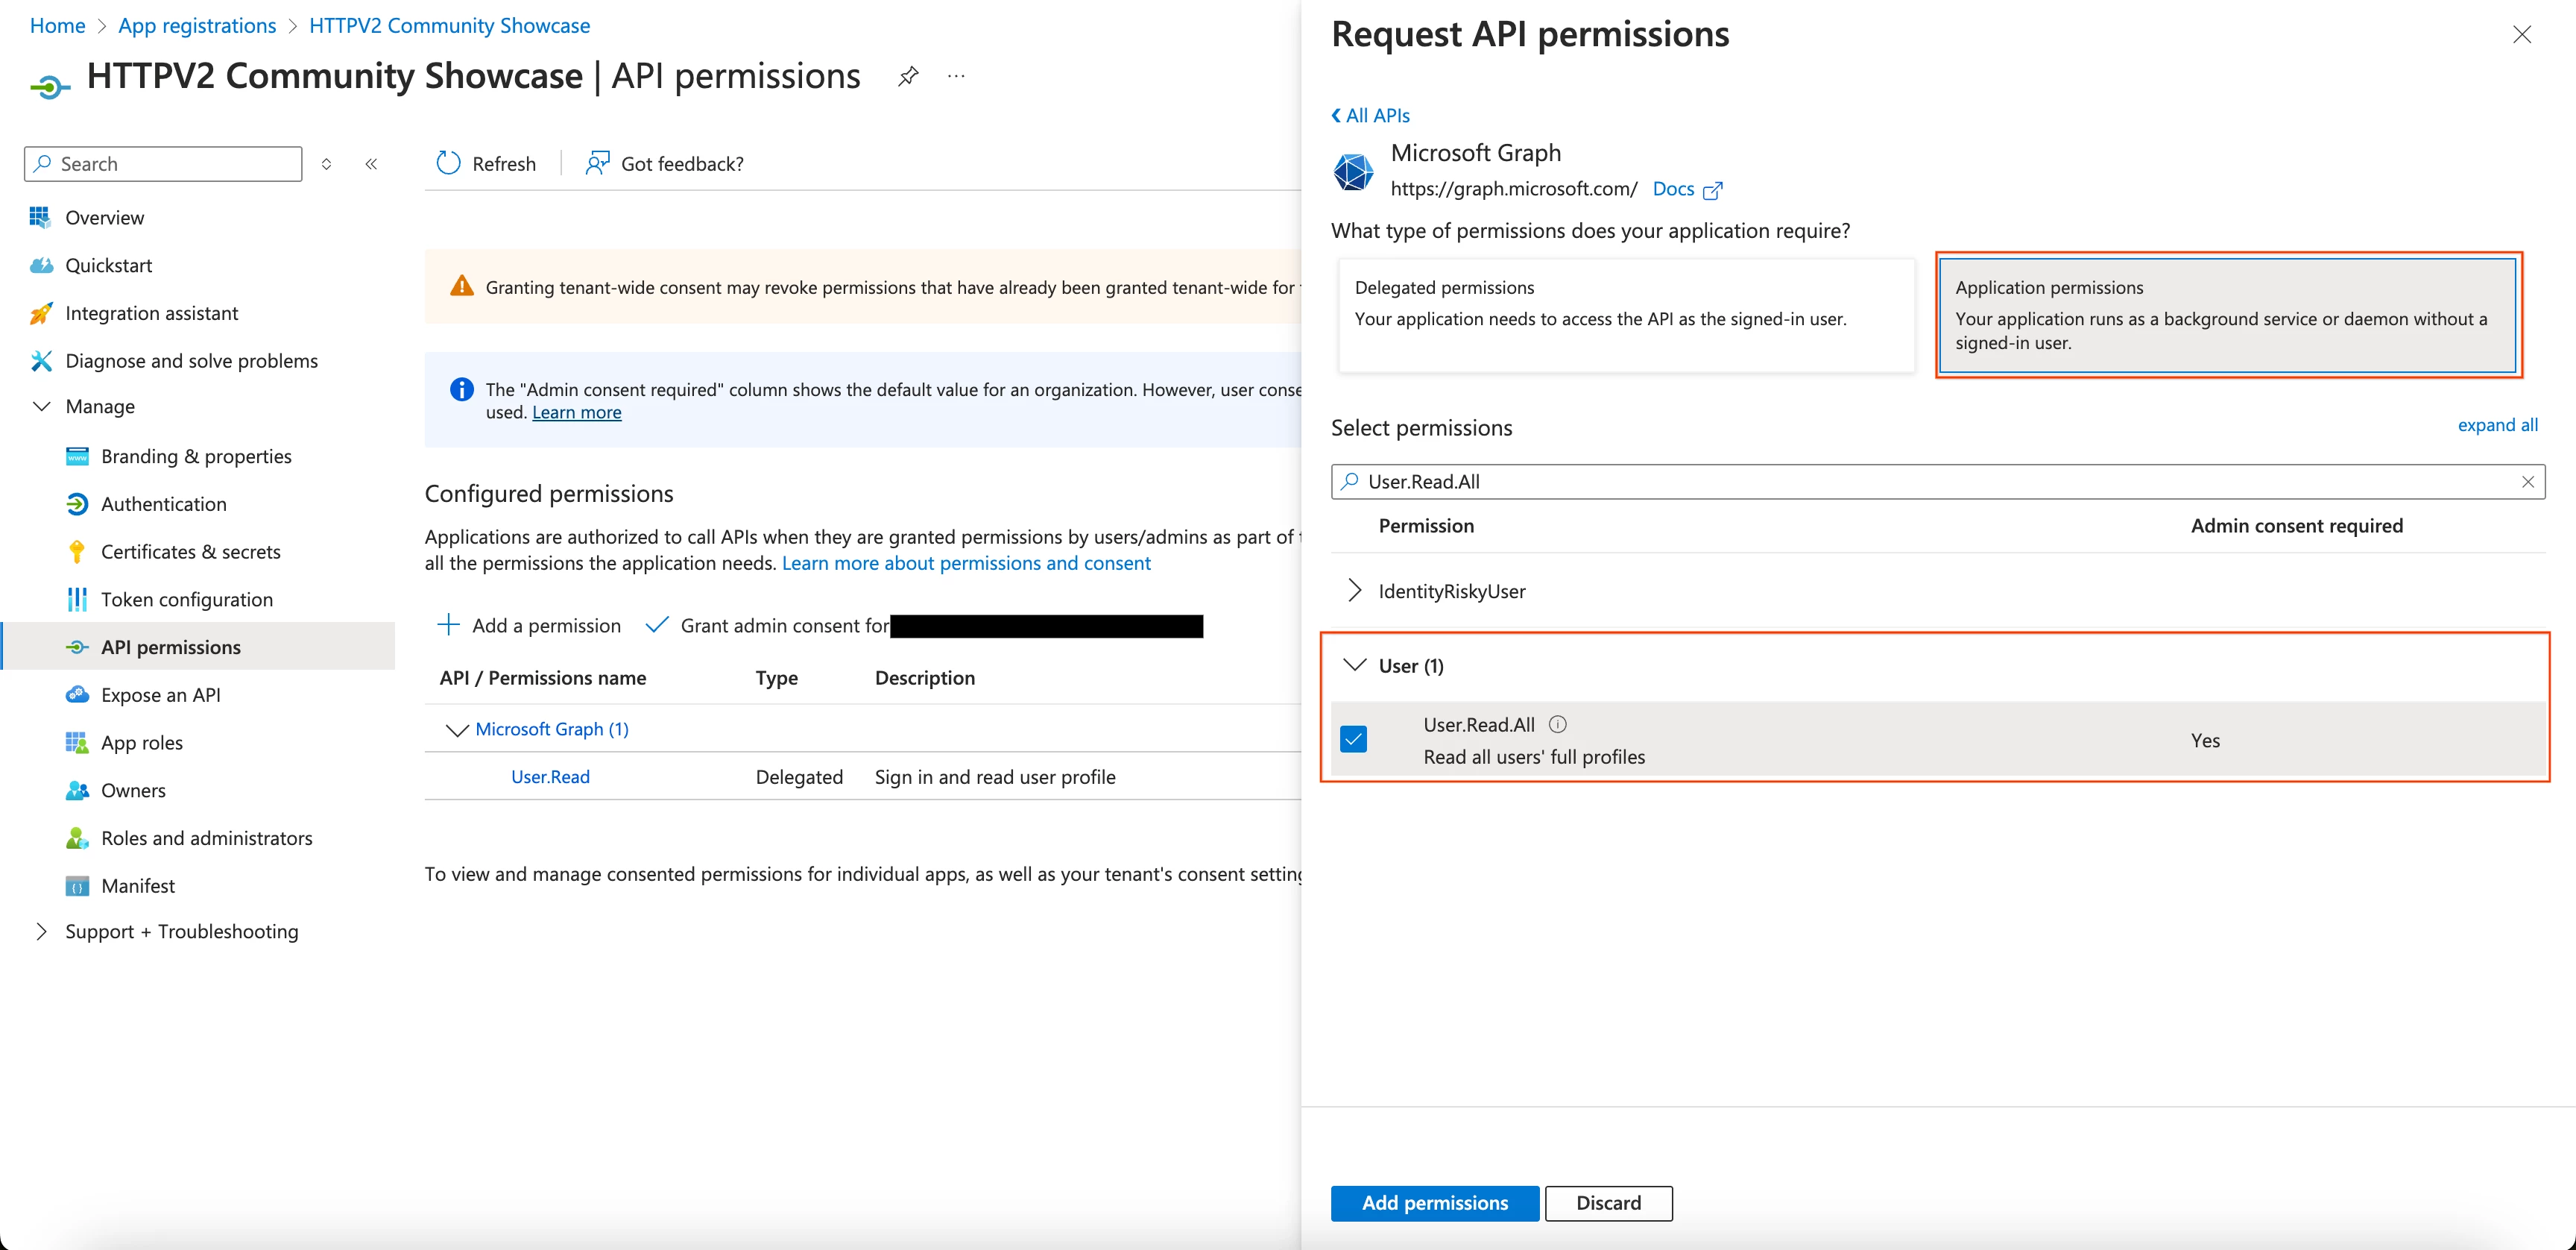Collapse the Manage section in sidebar
Viewport: 2576px width, 1250px height.
pyautogui.click(x=41, y=406)
